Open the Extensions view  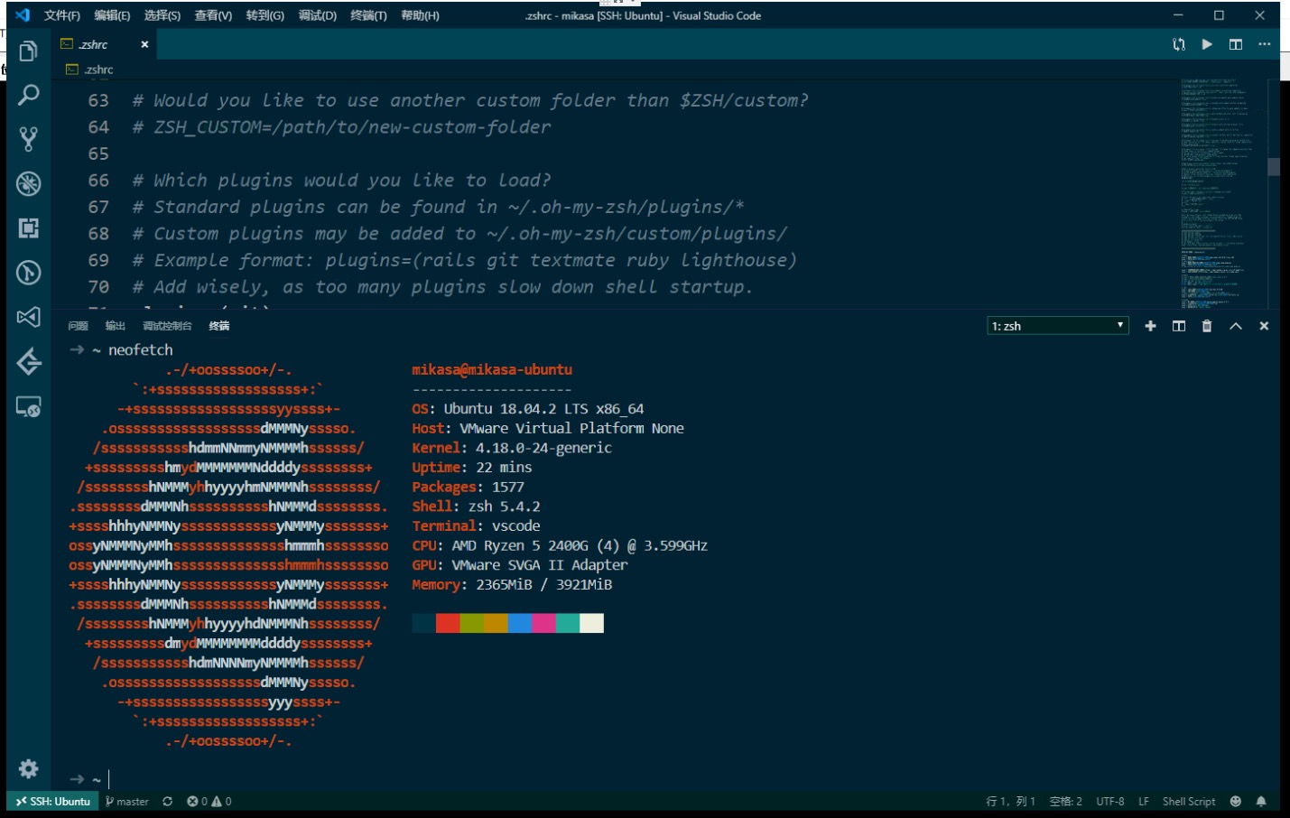[28, 228]
